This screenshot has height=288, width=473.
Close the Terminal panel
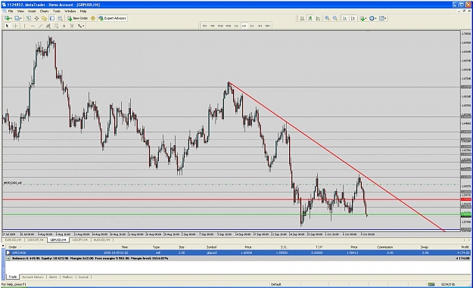(x=3, y=246)
